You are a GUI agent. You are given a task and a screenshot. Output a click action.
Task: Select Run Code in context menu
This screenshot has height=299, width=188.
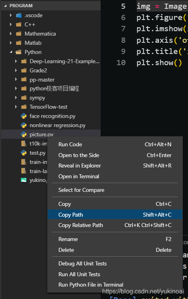click(x=115, y=145)
